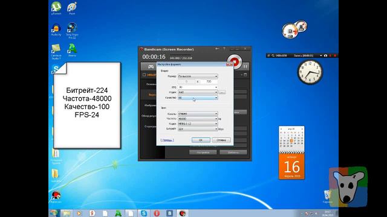387x217 pixels.
Task: Open the Качество quality dropdown
Action: [198, 98]
